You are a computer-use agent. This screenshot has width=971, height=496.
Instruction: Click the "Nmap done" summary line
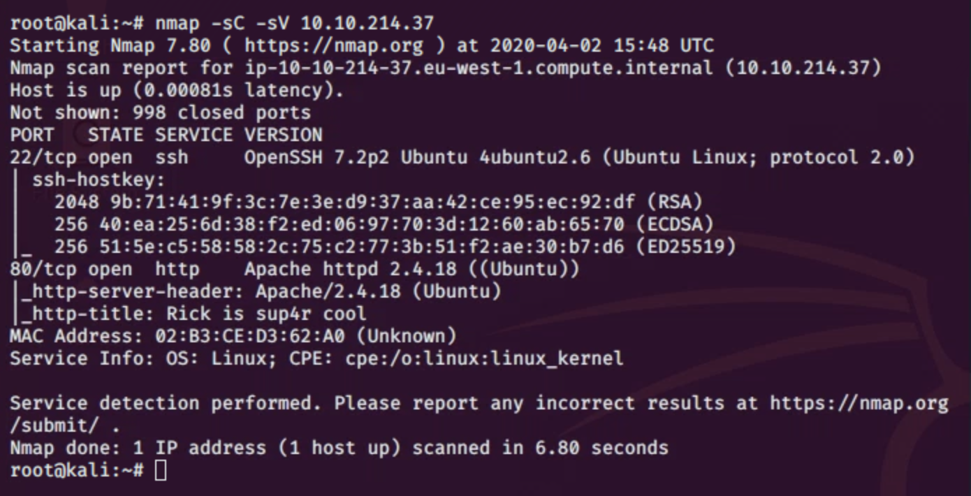pos(339,447)
